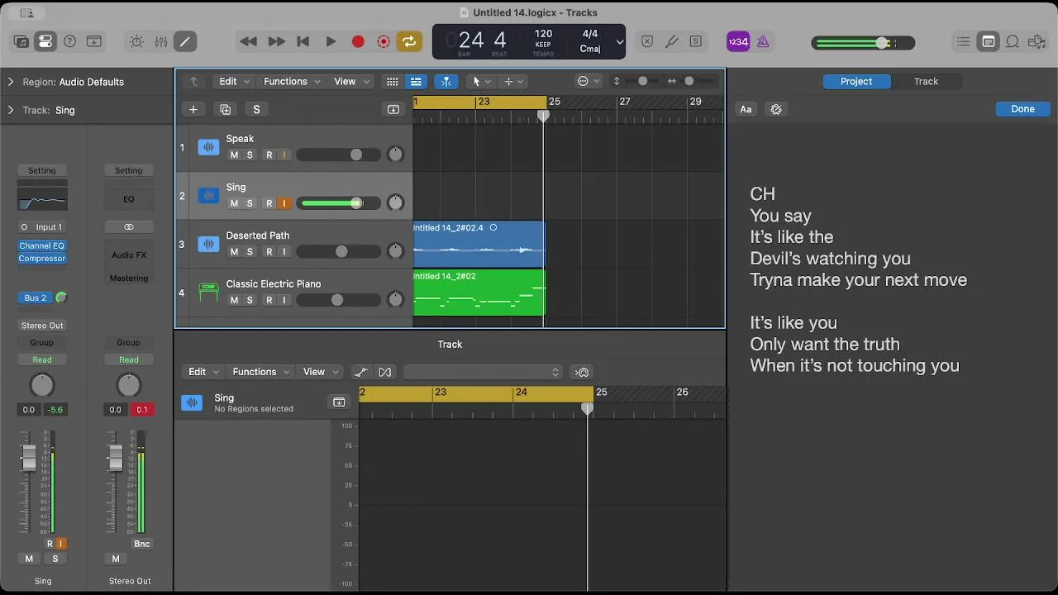Open the Command-click tool menu

click(x=513, y=81)
